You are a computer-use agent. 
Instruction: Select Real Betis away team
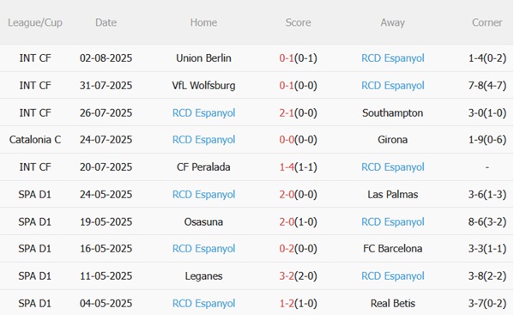pos(393,303)
